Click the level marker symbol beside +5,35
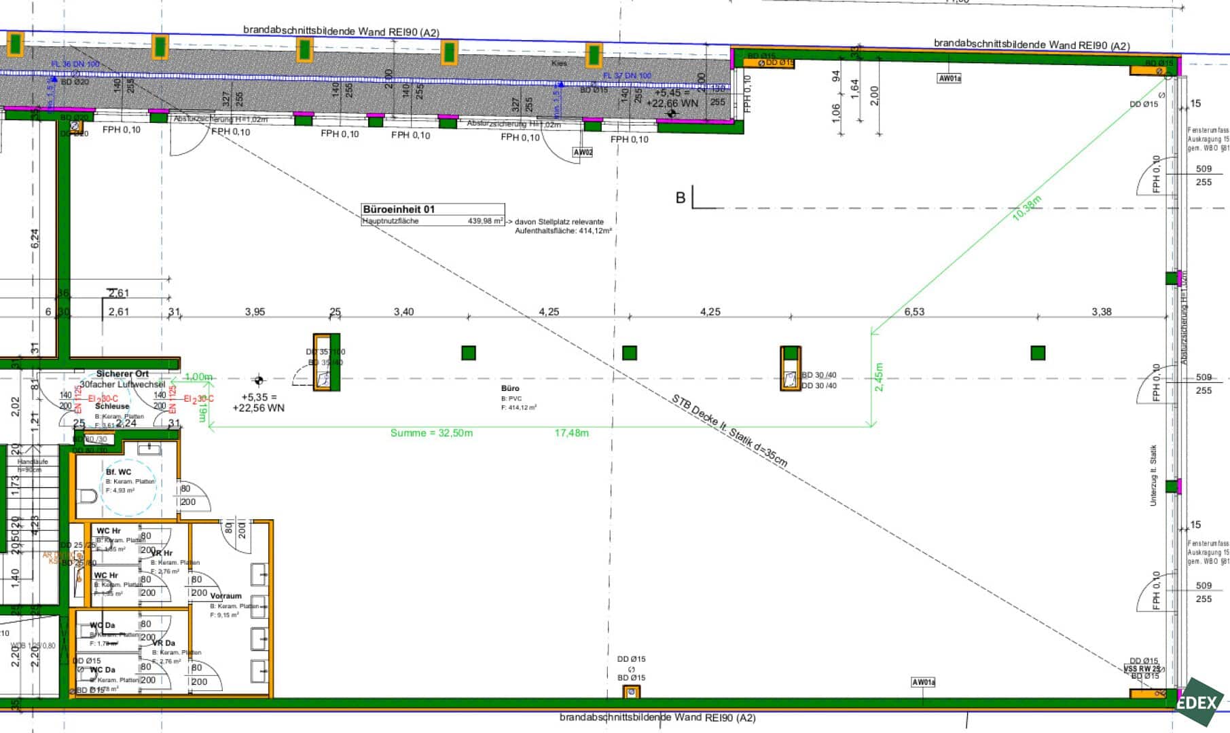 (x=259, y=380)
